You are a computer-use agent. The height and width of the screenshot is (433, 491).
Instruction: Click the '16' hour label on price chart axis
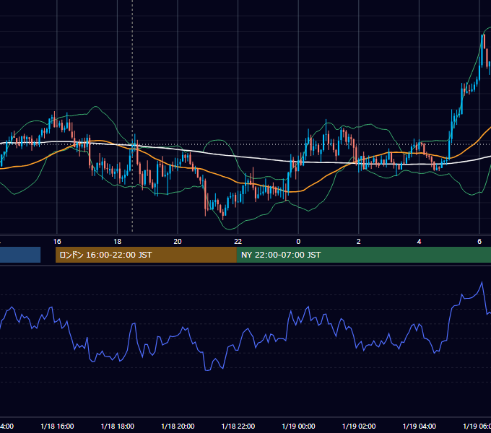(x=57, y=242)
